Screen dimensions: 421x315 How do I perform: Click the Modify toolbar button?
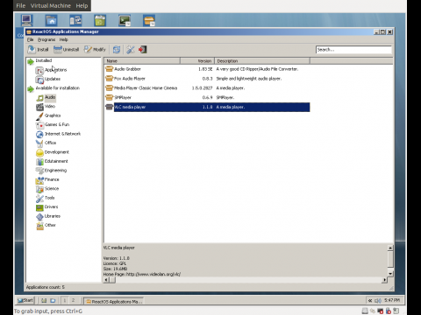point(95,50)
